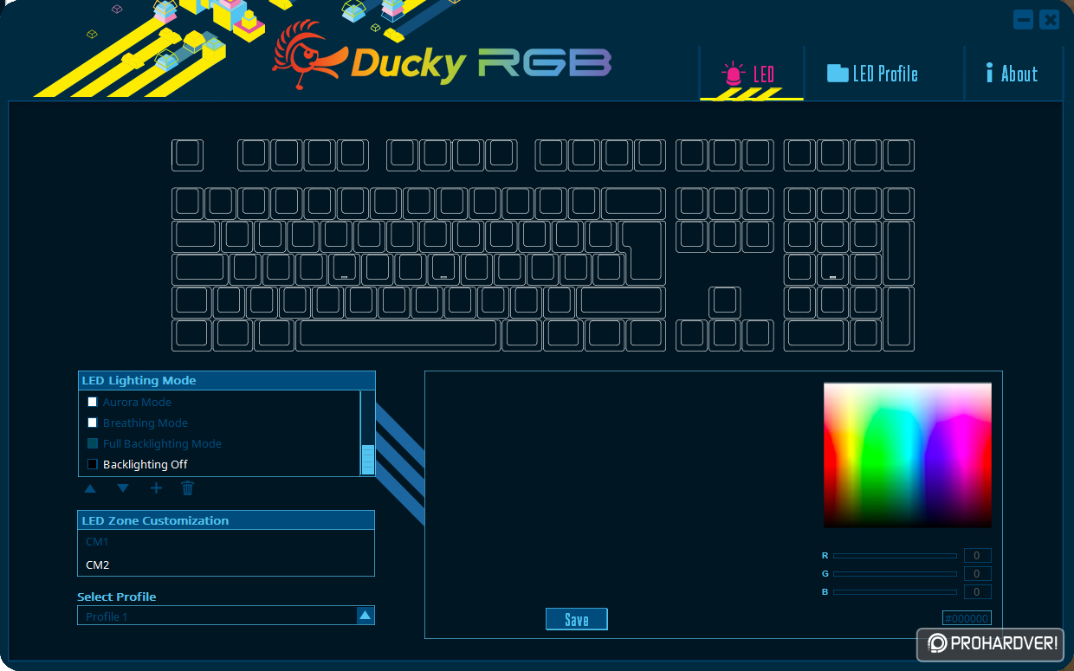Viewport: 1074px width, 671px height.
Task: Open the LED tab with siren icon
Action: tap(751, 74)
